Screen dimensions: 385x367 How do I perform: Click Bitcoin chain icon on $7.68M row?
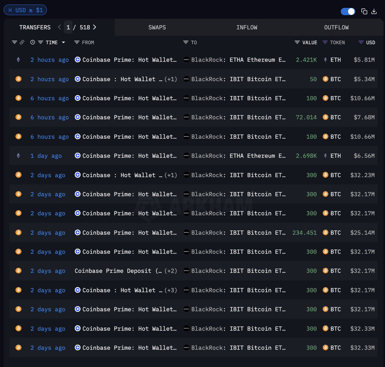18,117
